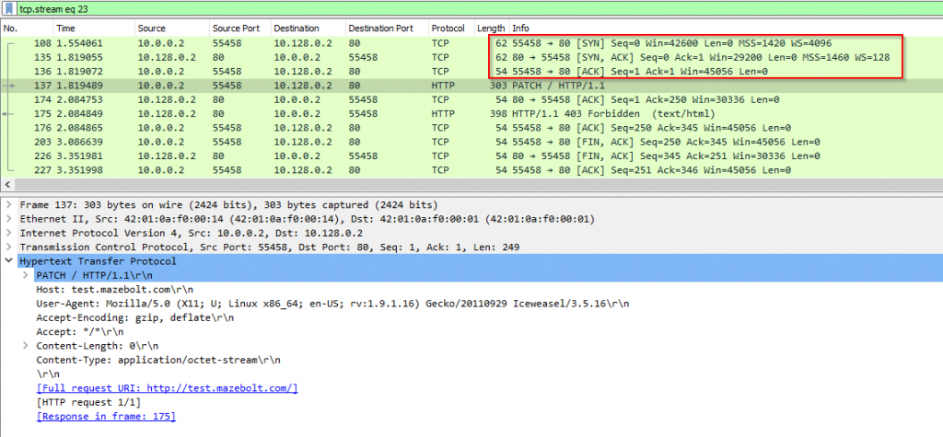Click the Protocol column header

[449, 29]
